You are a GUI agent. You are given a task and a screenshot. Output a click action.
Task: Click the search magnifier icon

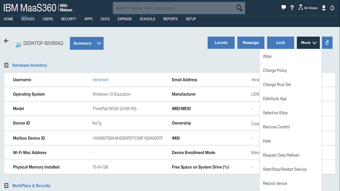click(x=239, y=8)
